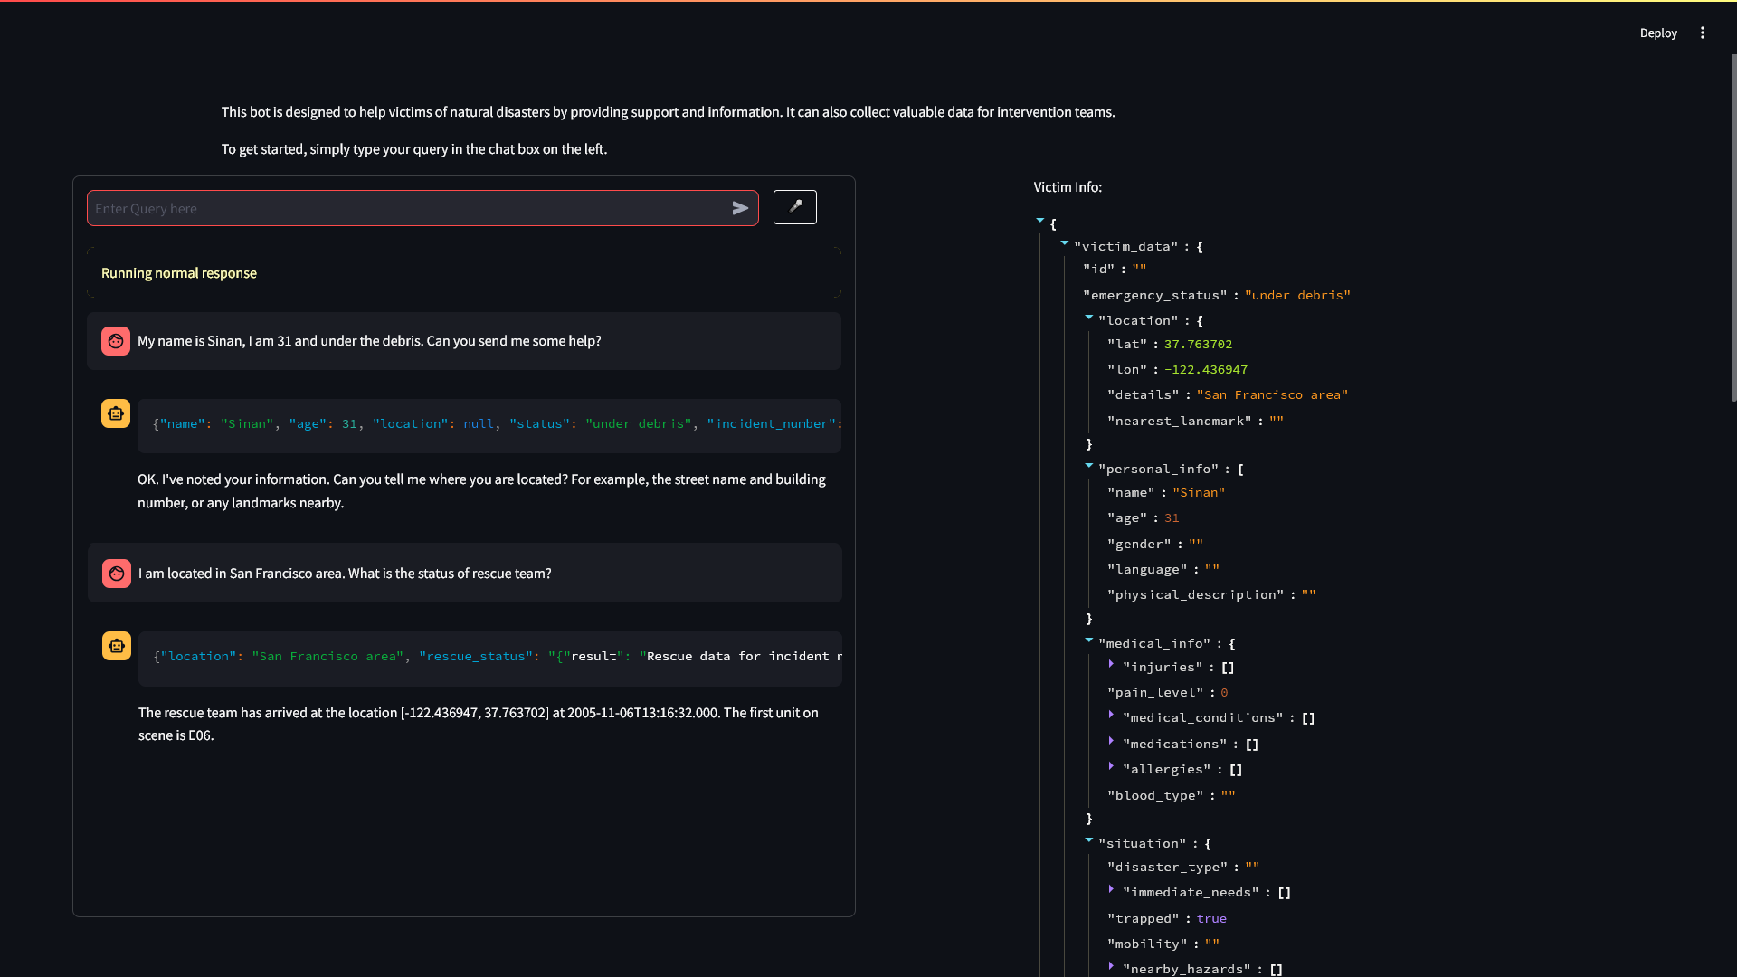The width and height of the screenshot is (1737, 977).
Task: Collapse the root JSON object arrow
Action: 1040,221
